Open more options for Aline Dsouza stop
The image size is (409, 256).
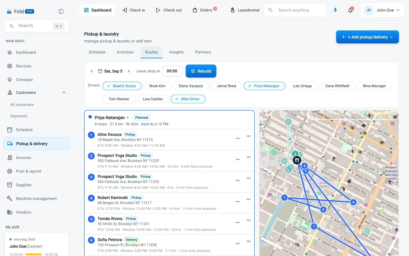[x=238, y=138]
